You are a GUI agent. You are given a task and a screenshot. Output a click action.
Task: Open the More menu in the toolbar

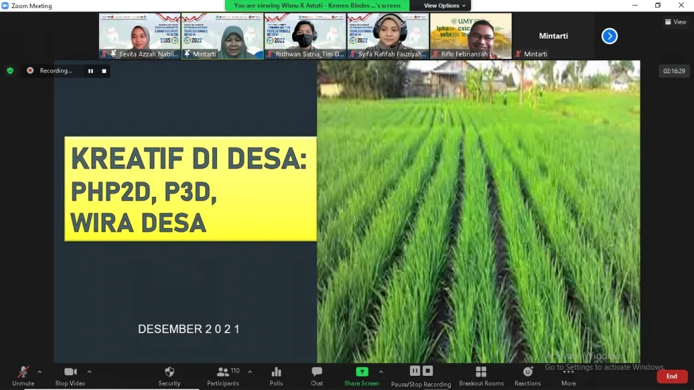[568, 376]
